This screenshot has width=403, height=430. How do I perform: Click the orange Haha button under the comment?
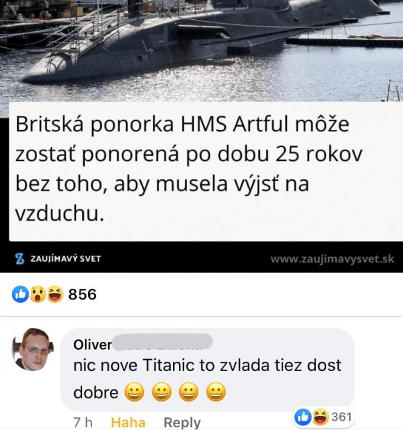point(128,423)
